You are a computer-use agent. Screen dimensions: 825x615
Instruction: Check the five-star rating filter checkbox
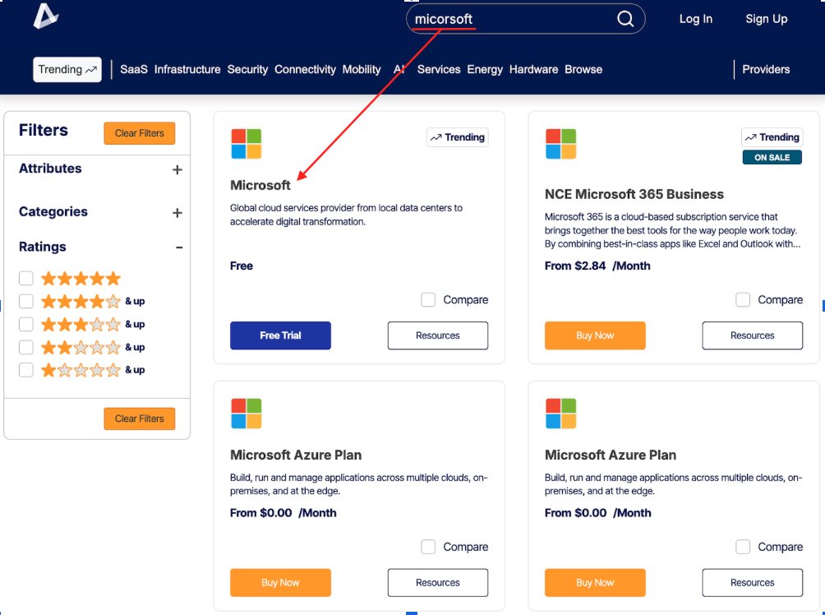(x=26, y=279)
